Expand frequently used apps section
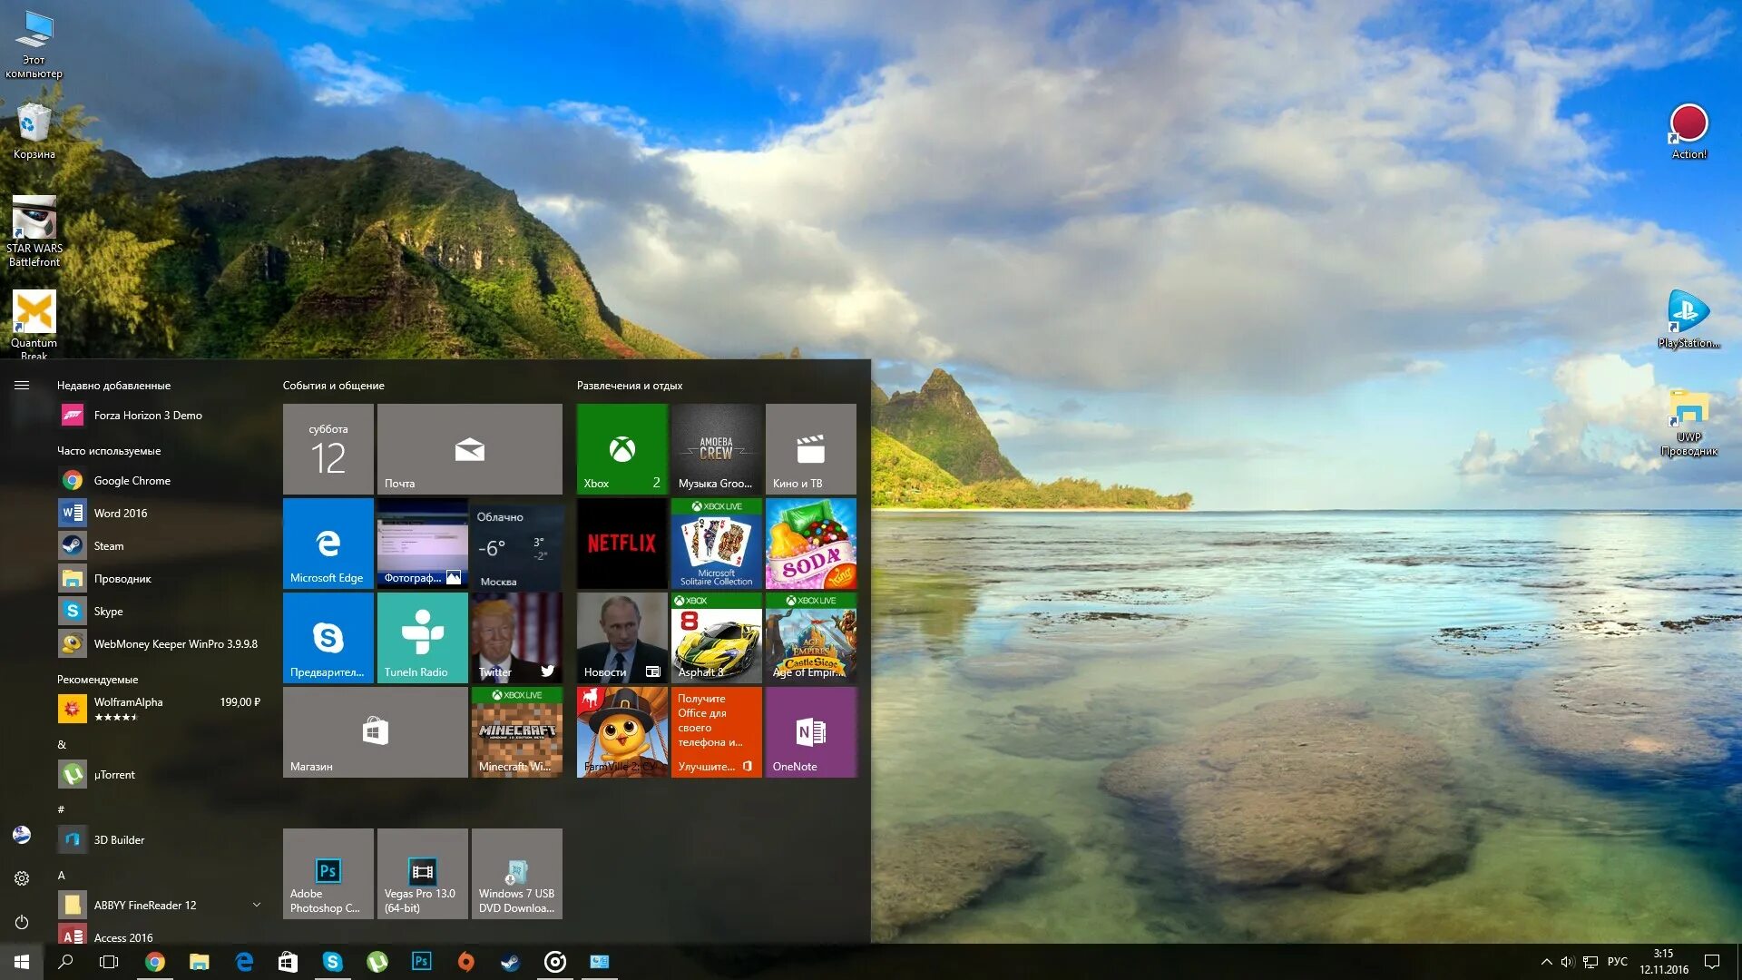Screen dimensions: 1742x980 tap(113, 450)
